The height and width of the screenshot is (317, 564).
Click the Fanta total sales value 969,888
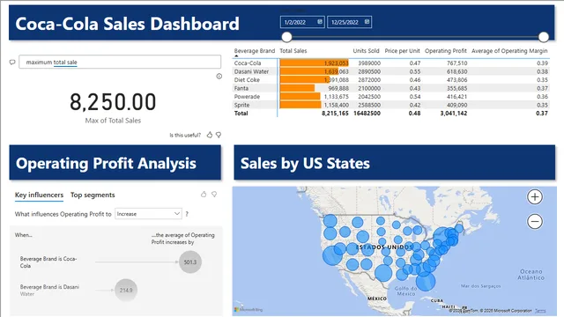[338, 88]
